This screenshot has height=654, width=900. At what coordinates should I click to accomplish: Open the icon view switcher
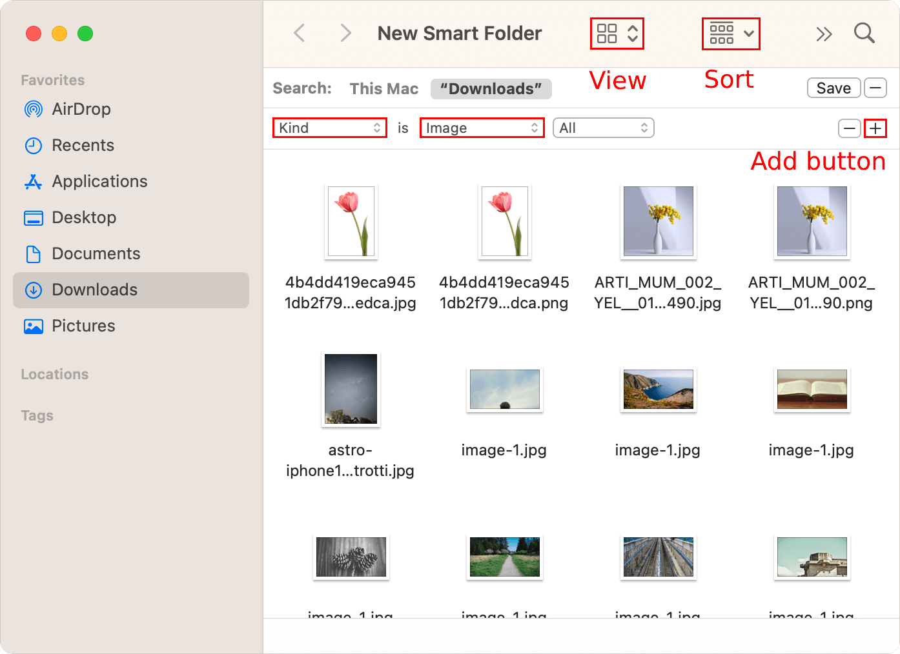click(617, 34)
